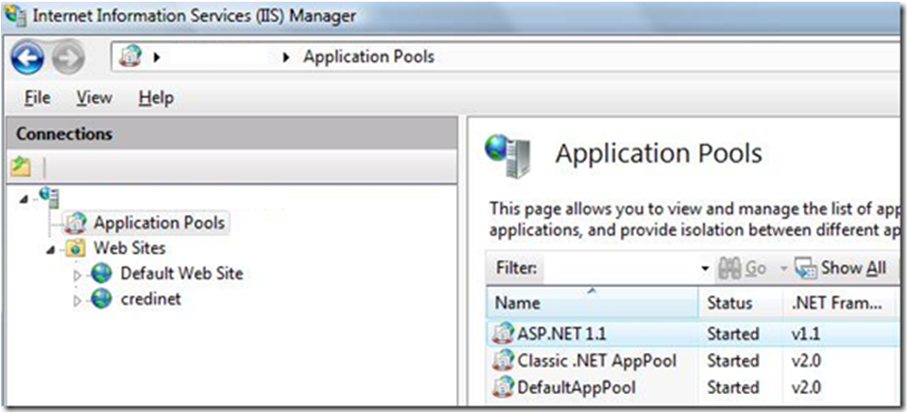Click the greyed-out Forward arrow button
This screenshot has width=909, height=413.
68,59
